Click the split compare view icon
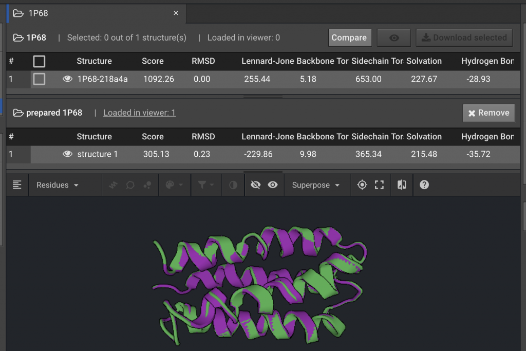The image size is (526, 351). pyautogui.click(x=402, y=185)
